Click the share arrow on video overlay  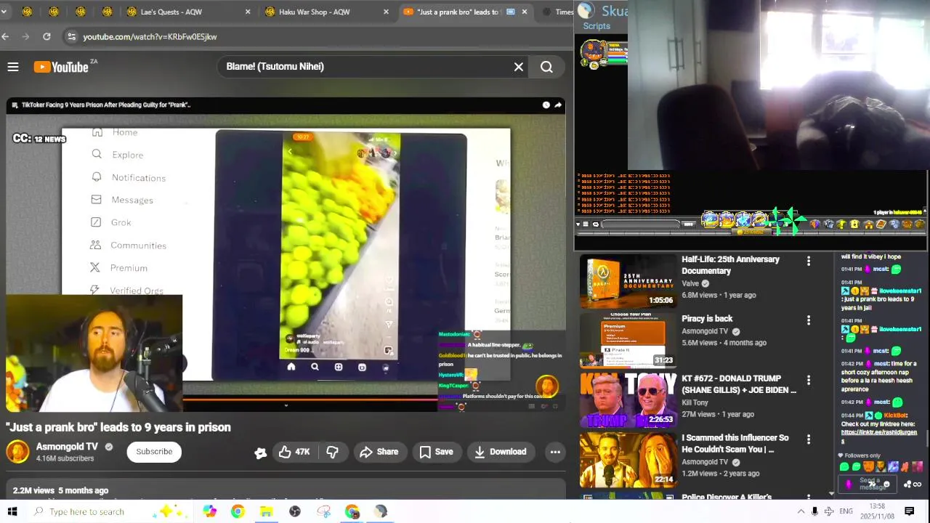(558, 105)
